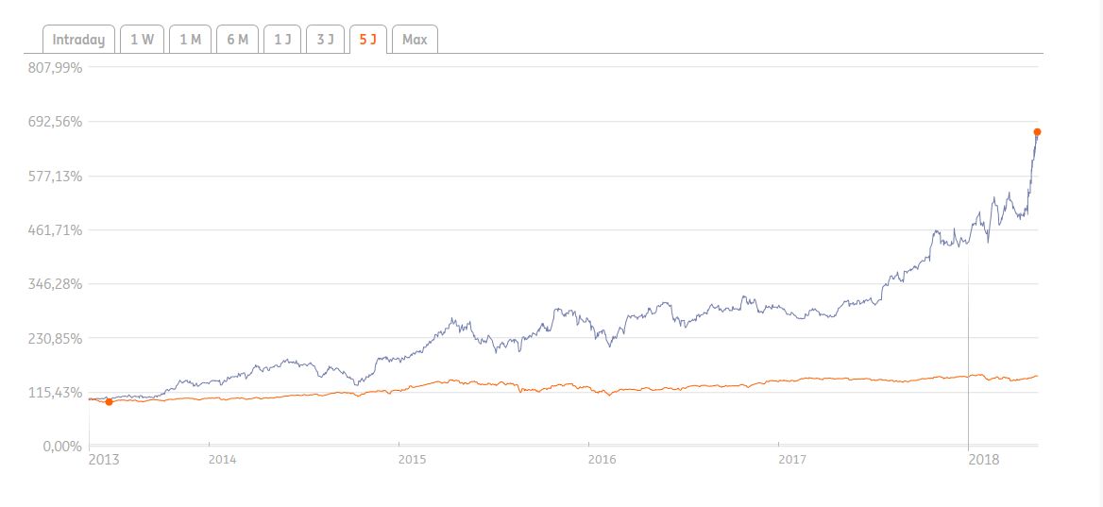Click the 230,85% axis value

pyautogui.click(x=58, y=338)
